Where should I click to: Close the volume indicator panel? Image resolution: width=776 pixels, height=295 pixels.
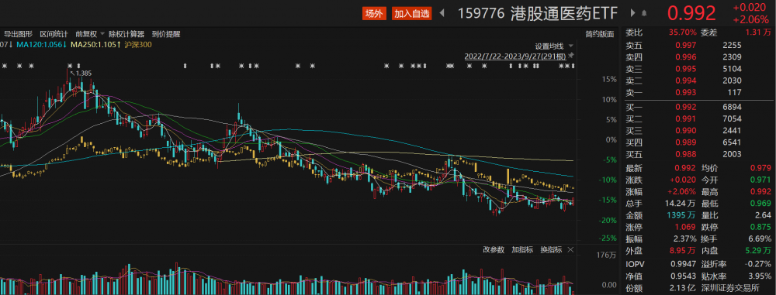(570, 250)
